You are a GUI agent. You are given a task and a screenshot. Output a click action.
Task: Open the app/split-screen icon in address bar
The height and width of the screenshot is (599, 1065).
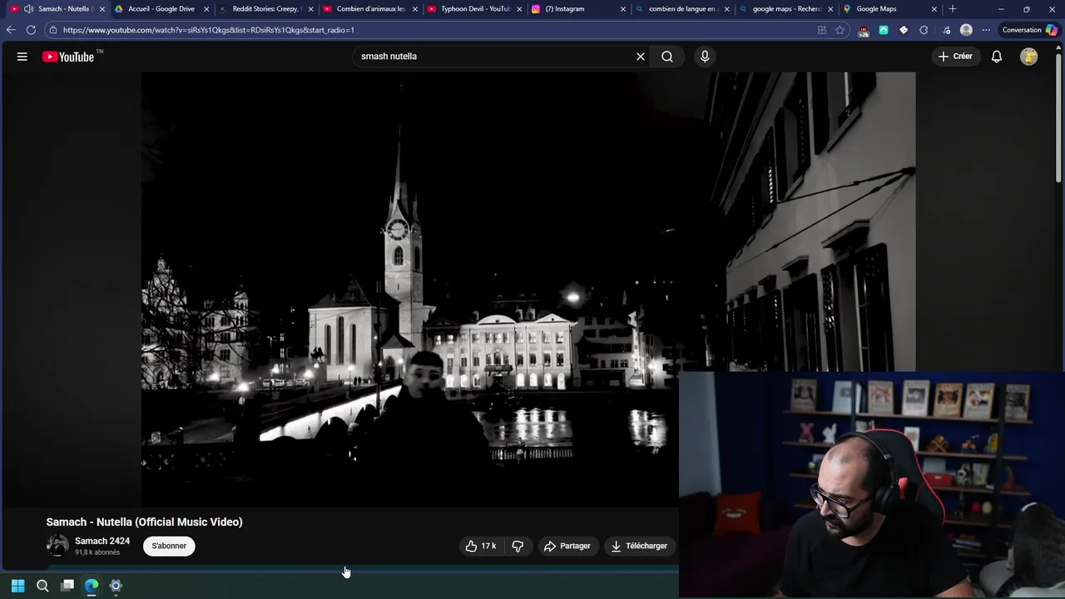[822, 30]
